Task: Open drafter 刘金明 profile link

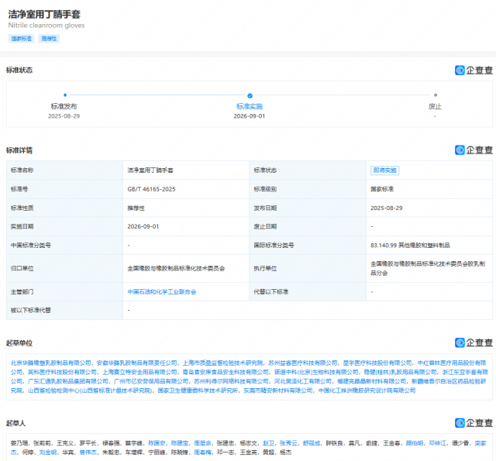Action: (48, 452)
